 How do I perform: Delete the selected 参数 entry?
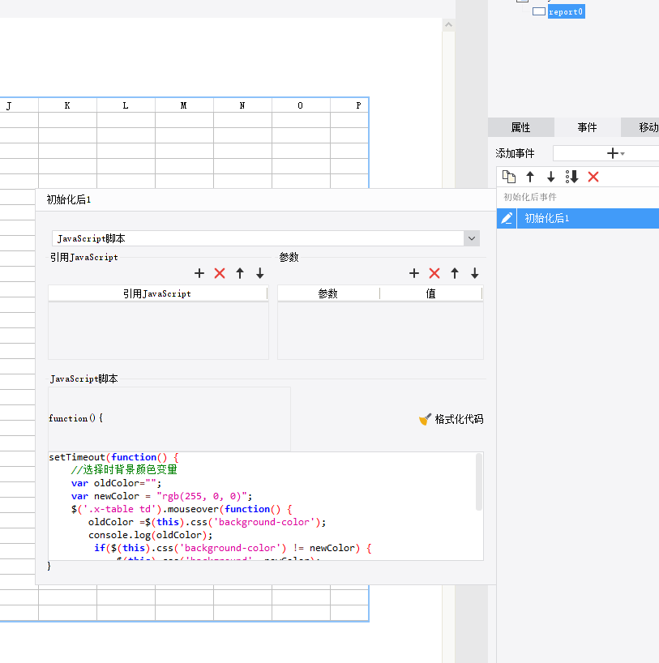point(434,273)
